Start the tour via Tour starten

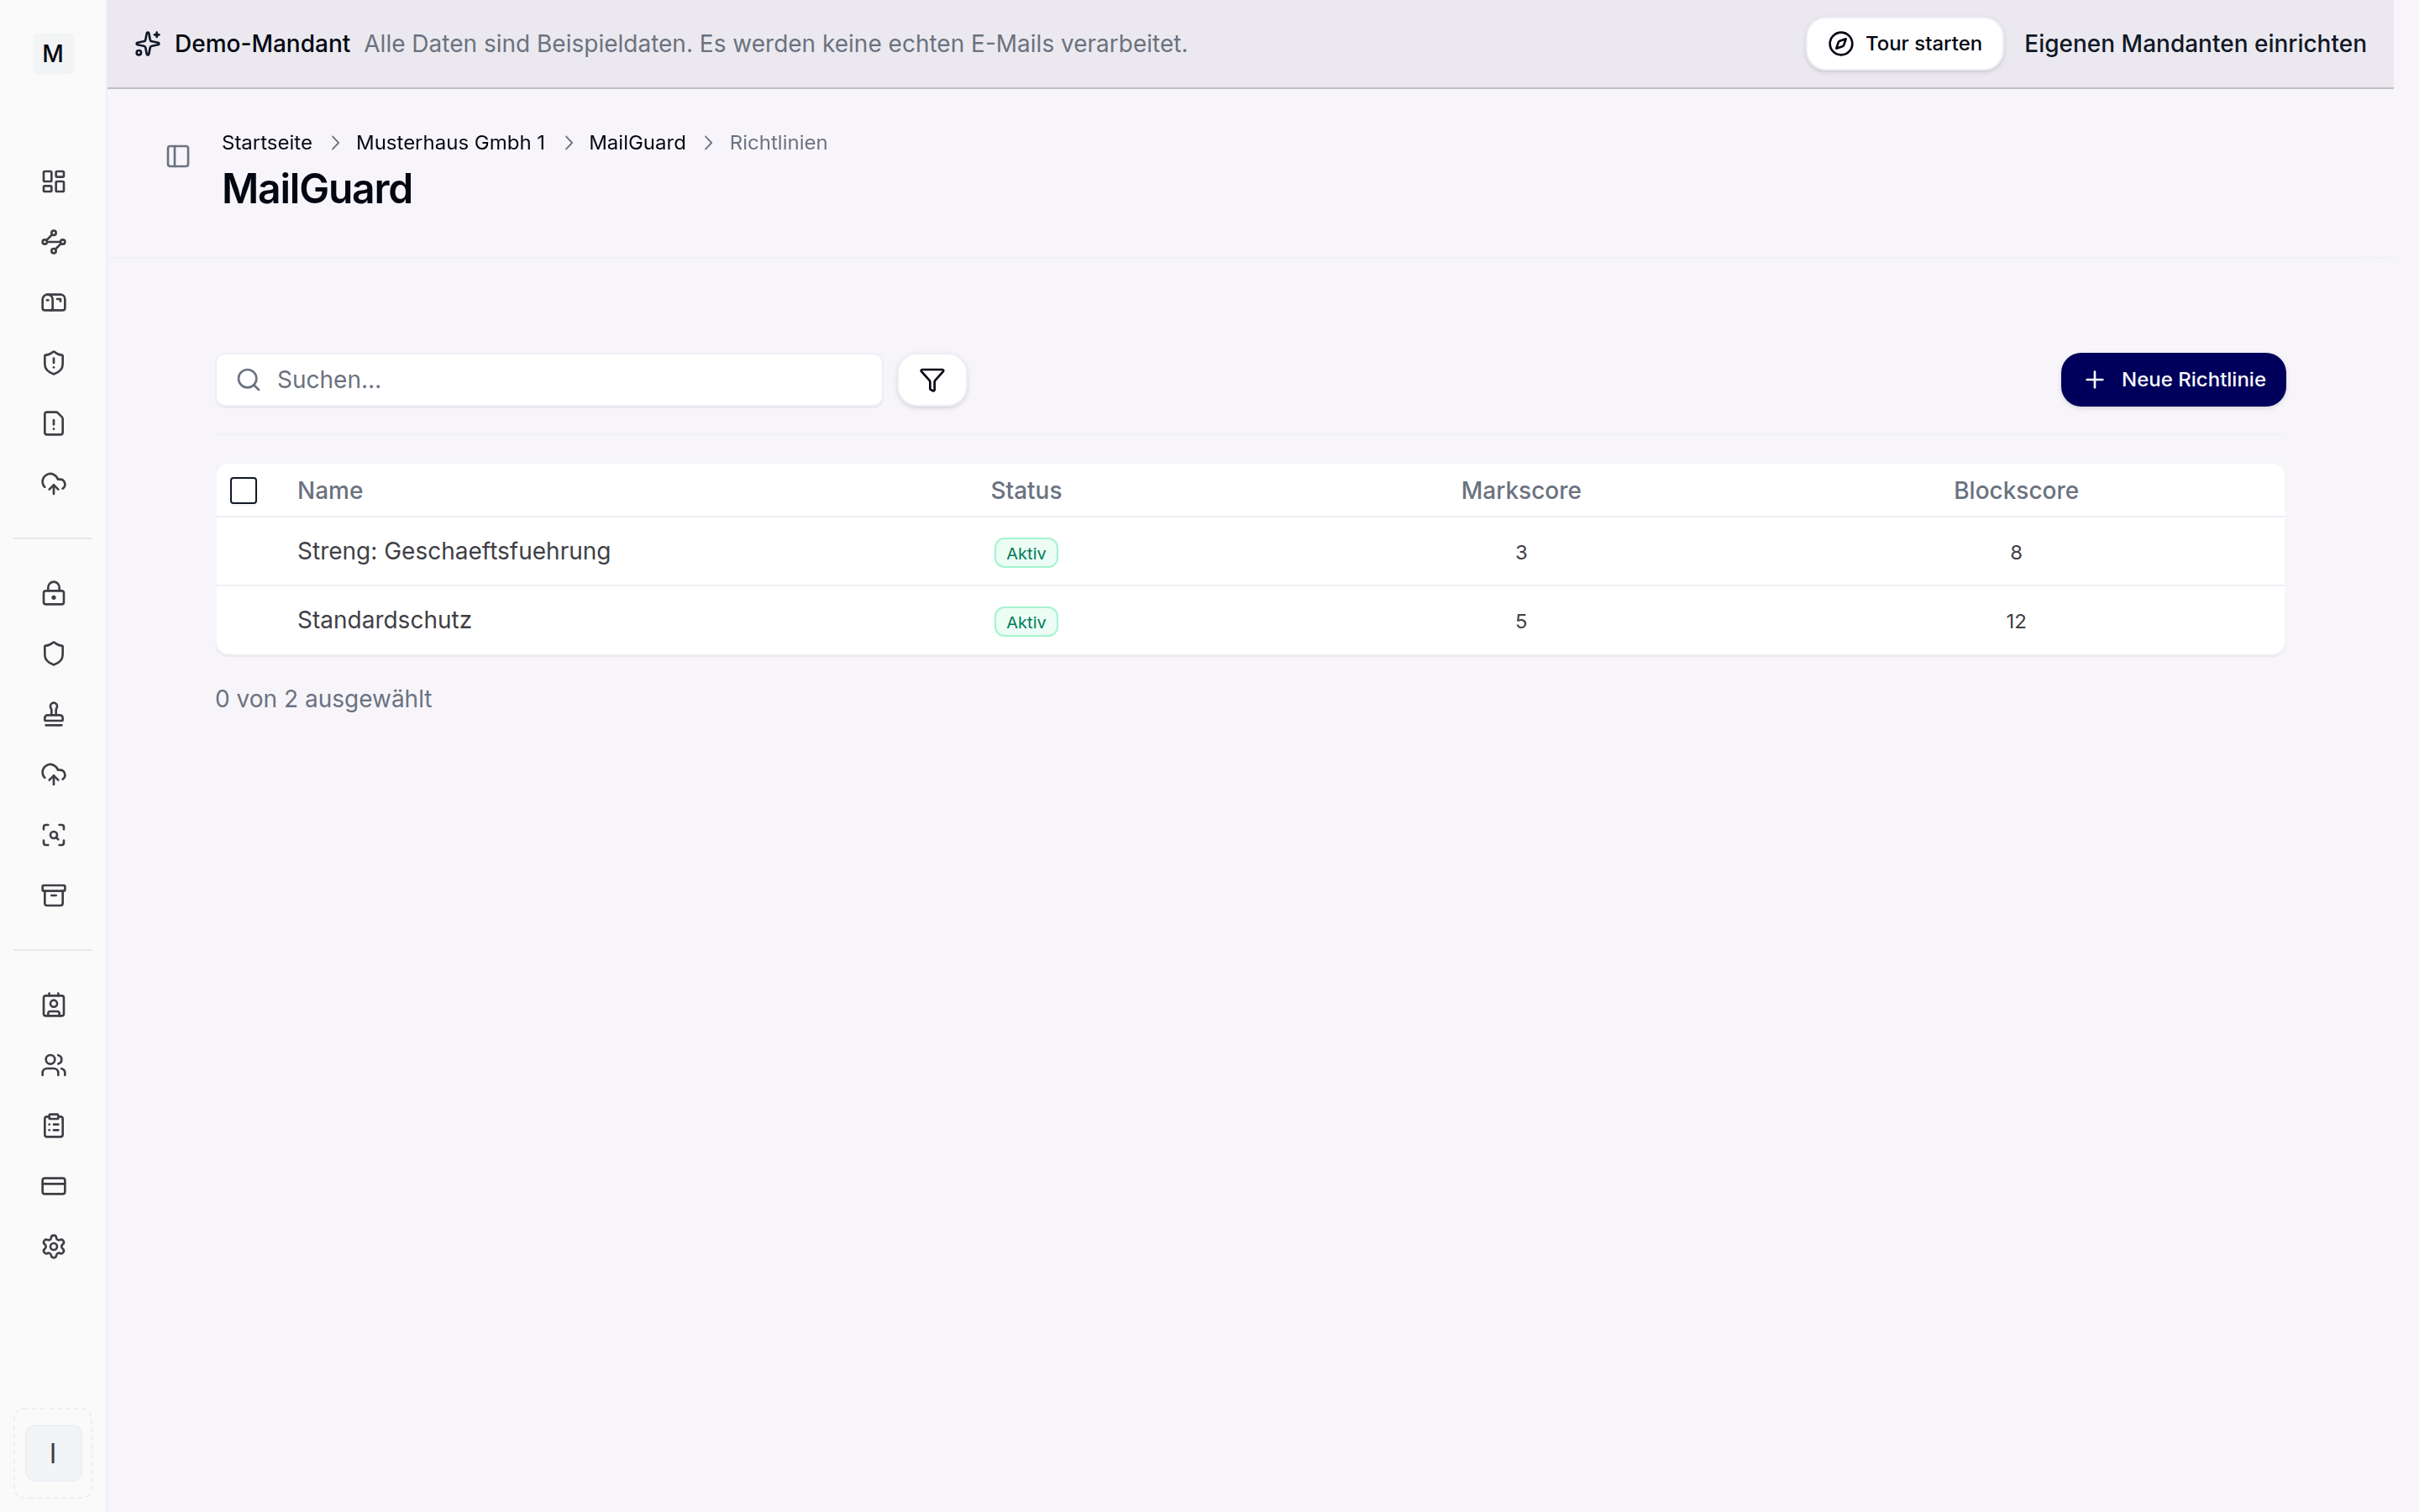point(1904,44)
